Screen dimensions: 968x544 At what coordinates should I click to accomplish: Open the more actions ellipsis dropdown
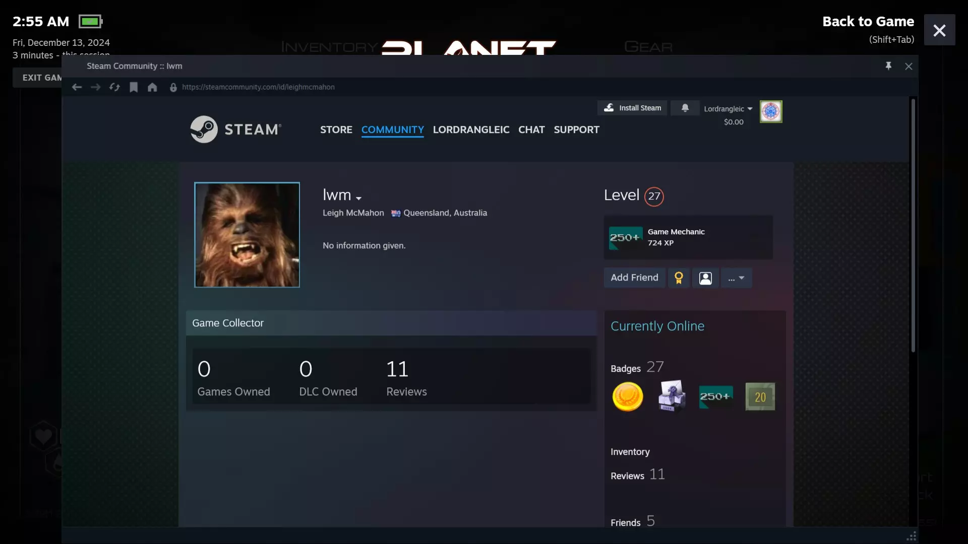pos(736,278)
